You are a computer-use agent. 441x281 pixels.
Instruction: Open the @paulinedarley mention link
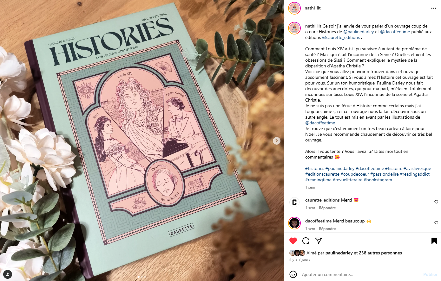click(x=359, y=32)
